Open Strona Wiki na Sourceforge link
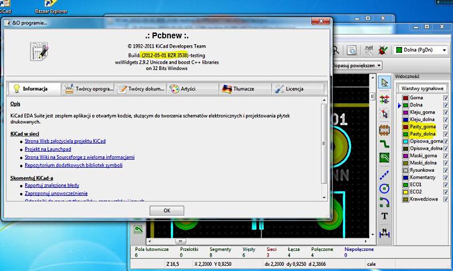The height and width of the screenshot is (271, 453). 80,157
